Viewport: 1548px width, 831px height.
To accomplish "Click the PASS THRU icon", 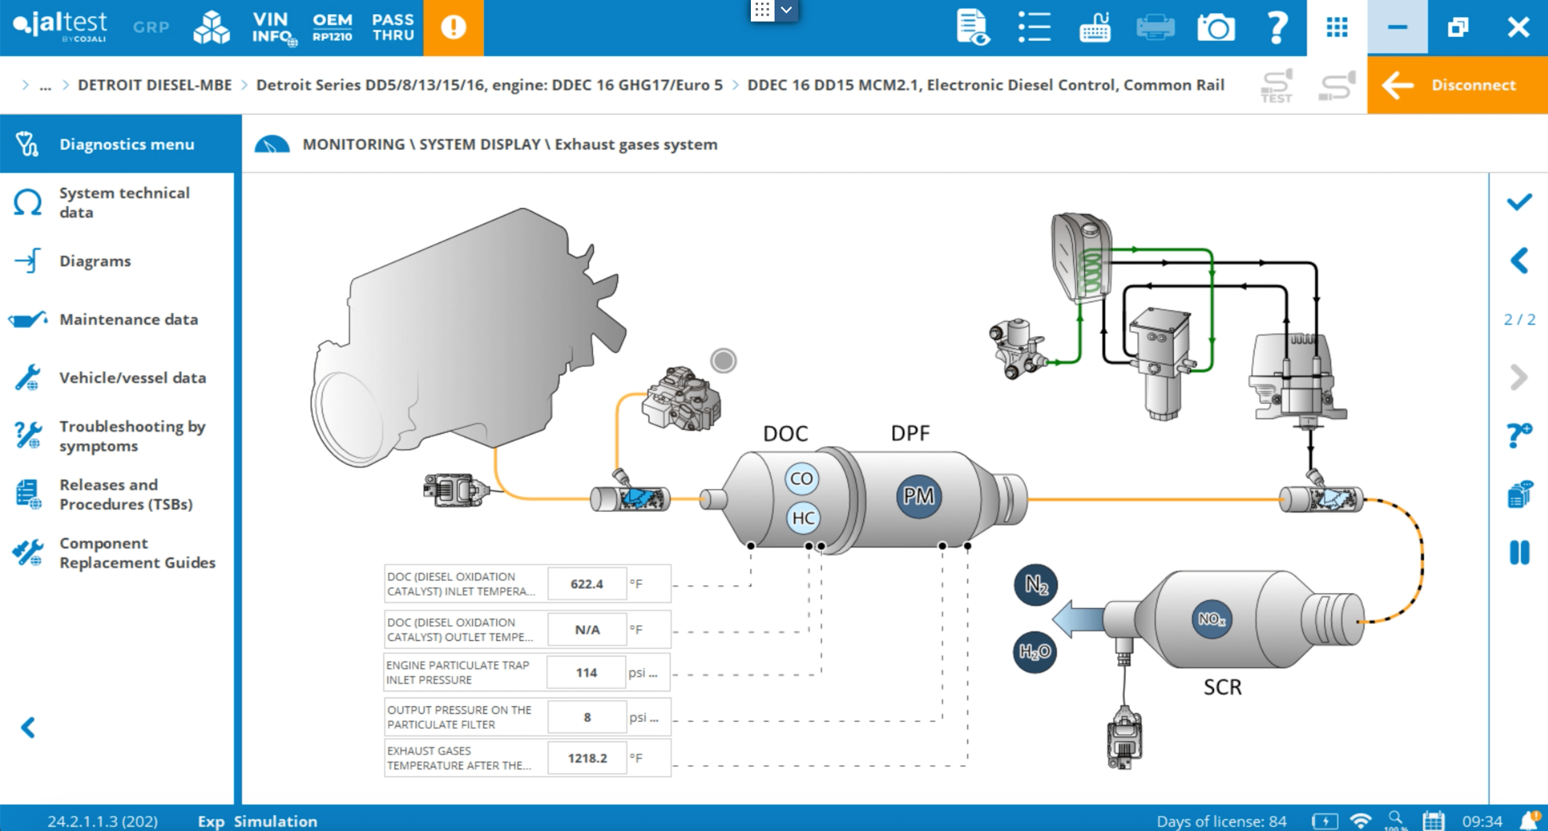I will click(x=393, y=27).
